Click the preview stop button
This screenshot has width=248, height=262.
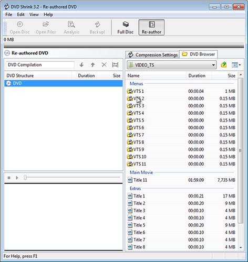(x=9, y=178)
